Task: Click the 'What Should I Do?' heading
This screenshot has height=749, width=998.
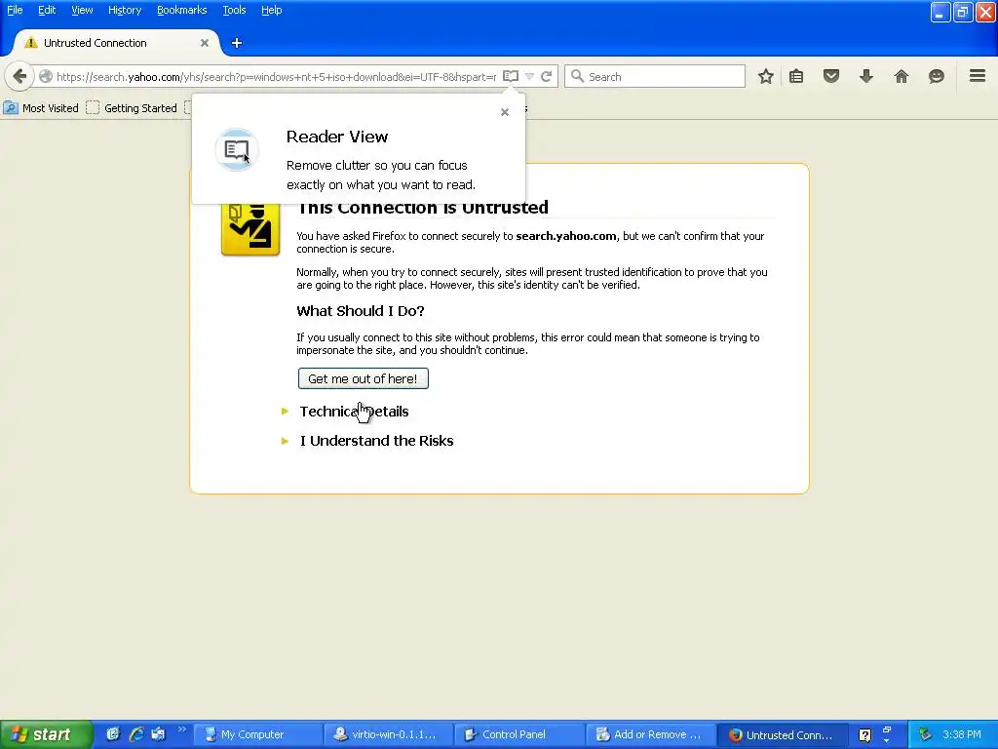Action: click(361, 311)
